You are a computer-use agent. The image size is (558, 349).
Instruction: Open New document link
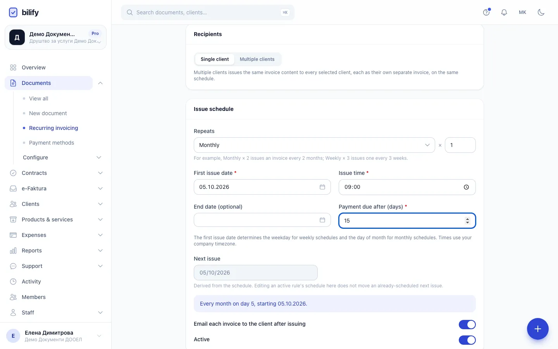click(x=48, y=113)
